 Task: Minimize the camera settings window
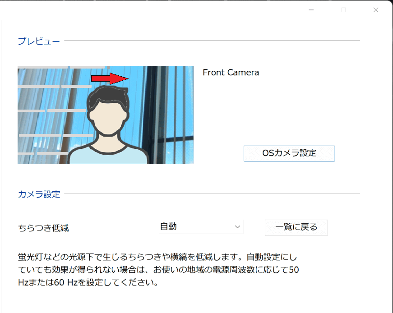[311, 10]
